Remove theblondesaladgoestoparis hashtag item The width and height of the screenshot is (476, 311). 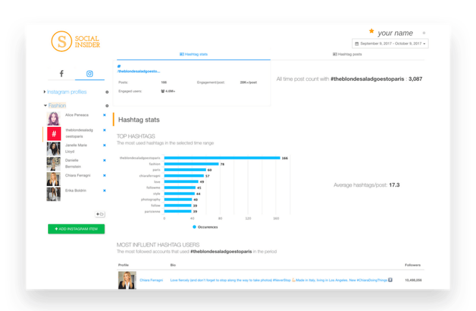(x=105, y=130)
